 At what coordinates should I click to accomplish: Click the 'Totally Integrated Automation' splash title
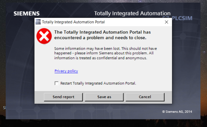pyautogui.click(x=132, y=13)
